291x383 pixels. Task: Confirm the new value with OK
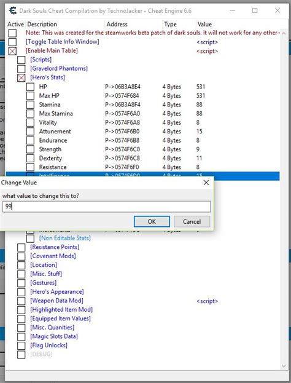point(152,221)
